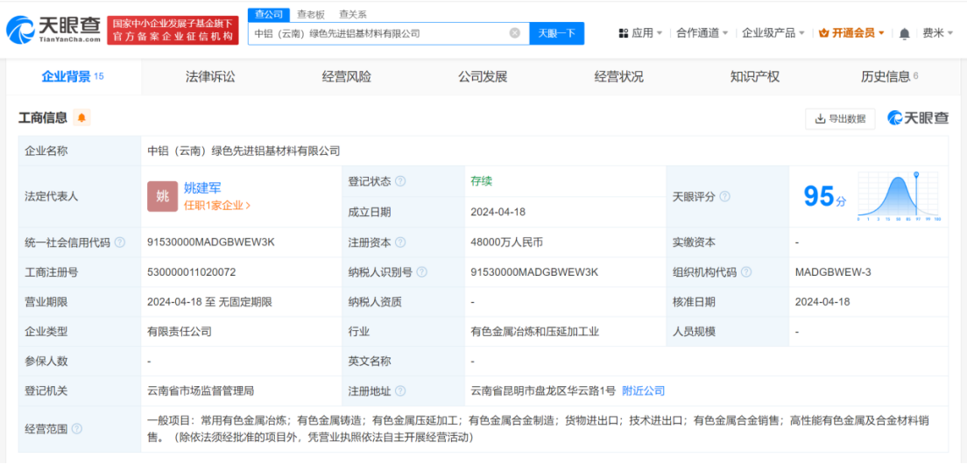Click the company name search input field

tap(377, 33)
